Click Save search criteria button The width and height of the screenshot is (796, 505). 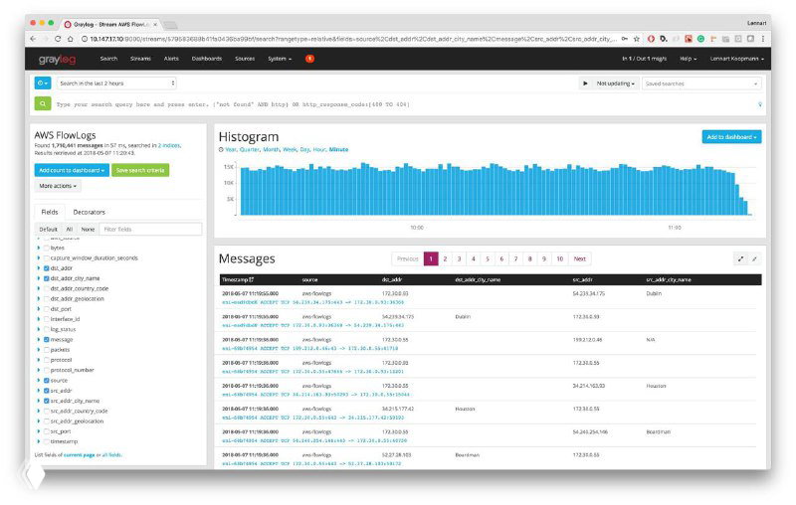point(140,170)
